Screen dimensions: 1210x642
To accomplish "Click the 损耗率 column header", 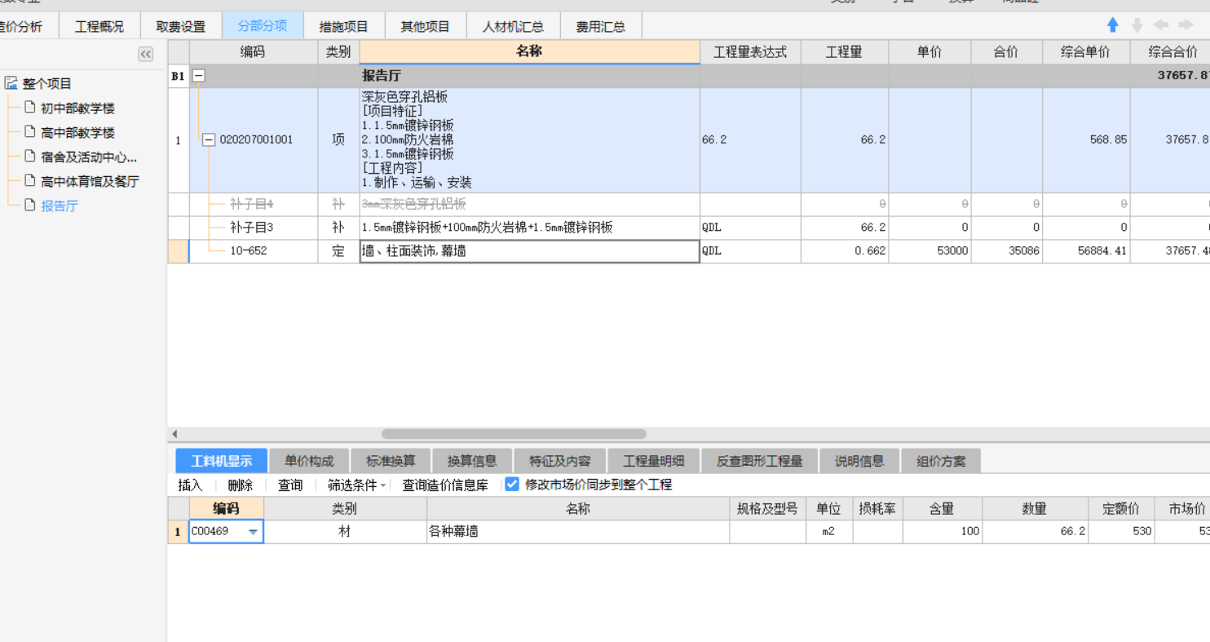I will click(877, 508).
